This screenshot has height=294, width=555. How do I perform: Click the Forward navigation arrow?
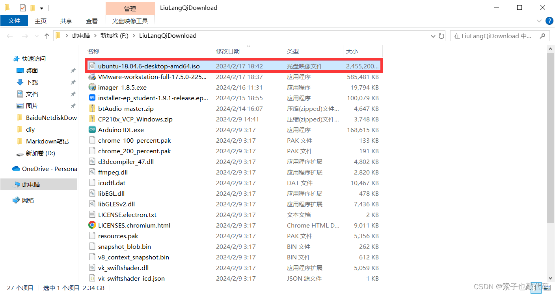(x=24, y=36)
